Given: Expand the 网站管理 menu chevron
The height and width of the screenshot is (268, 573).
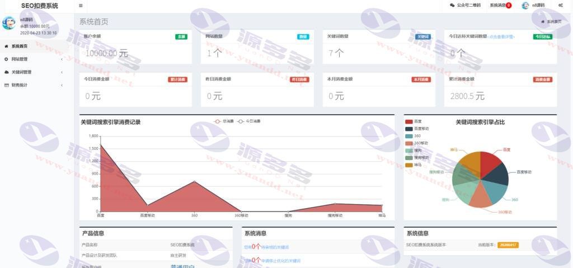Looking at the screenshot, I should click(62, 59).
